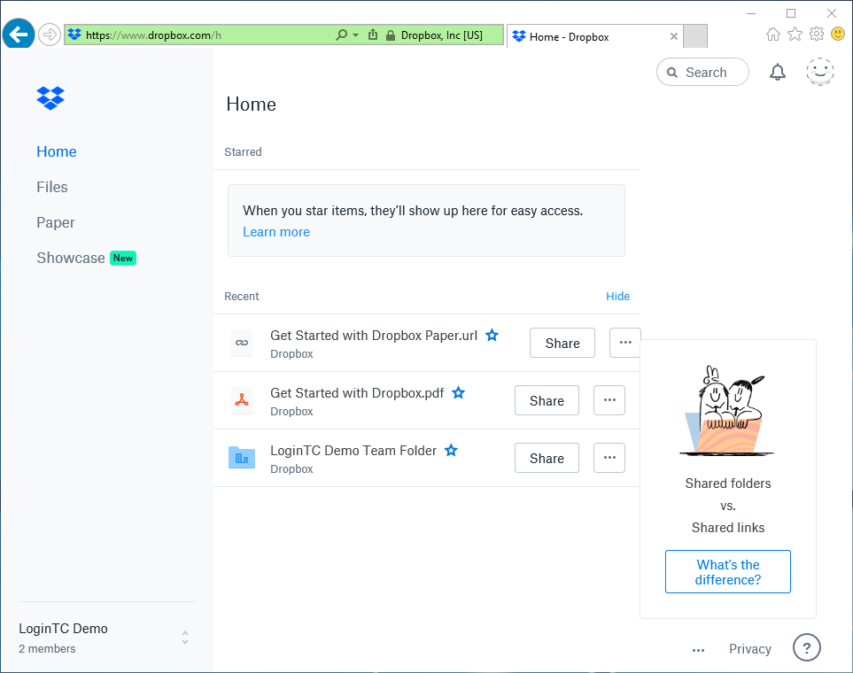Close the Home - Dropbox tab
This screenshot has height=673, width=853.
(x=673, y=36)
